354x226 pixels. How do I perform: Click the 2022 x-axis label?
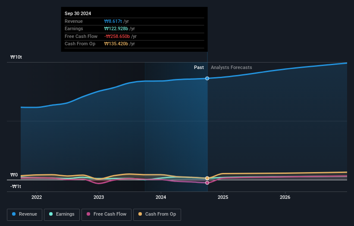pos(37,197)
